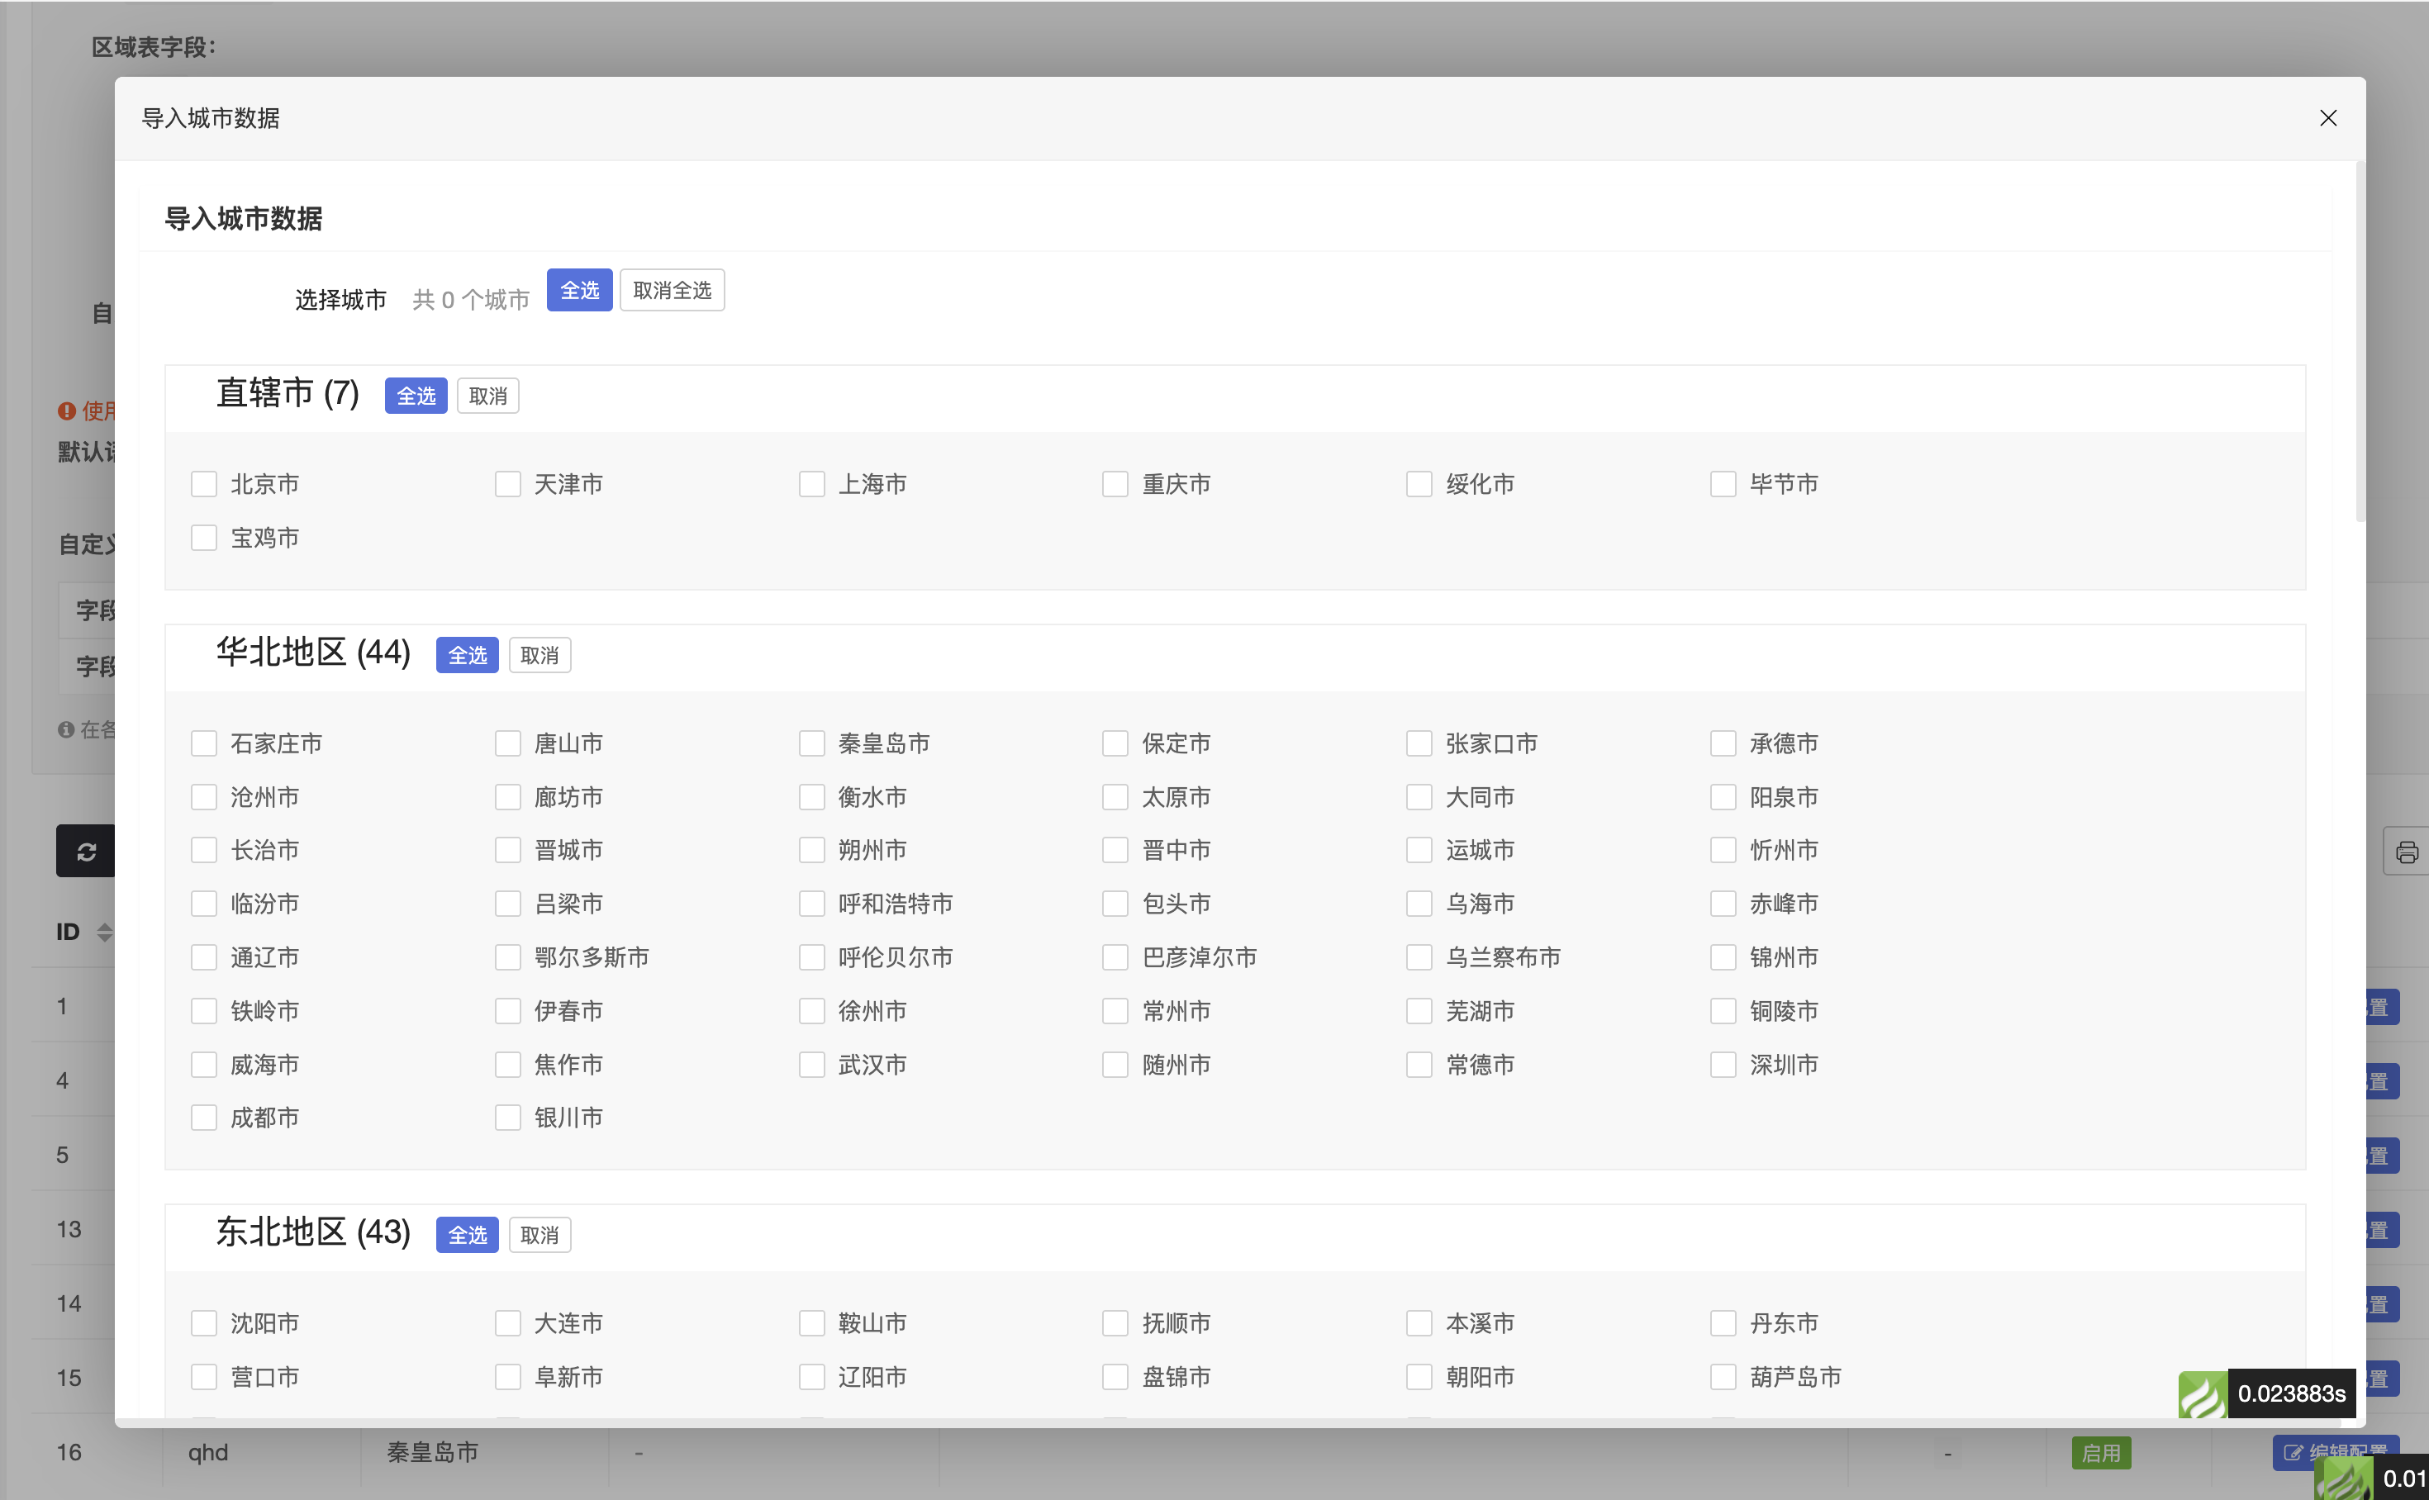Click the green leaf debug icon

(x=2203, y=1393)
